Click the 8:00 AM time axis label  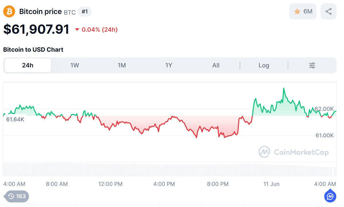coord(57,184)
